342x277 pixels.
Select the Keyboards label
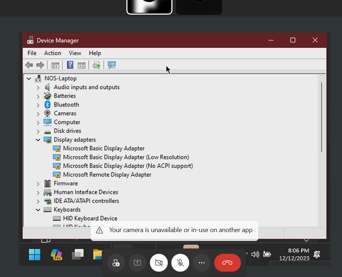(67, 210)
